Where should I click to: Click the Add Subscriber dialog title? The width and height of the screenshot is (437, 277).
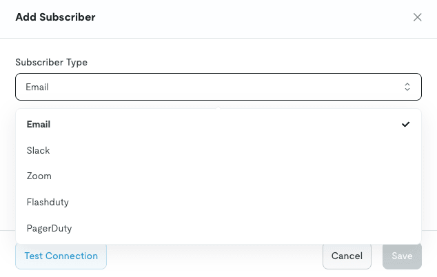pyautogui.click(x=55, y=17)
